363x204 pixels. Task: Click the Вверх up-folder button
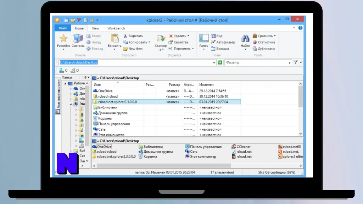click(94, 36)
